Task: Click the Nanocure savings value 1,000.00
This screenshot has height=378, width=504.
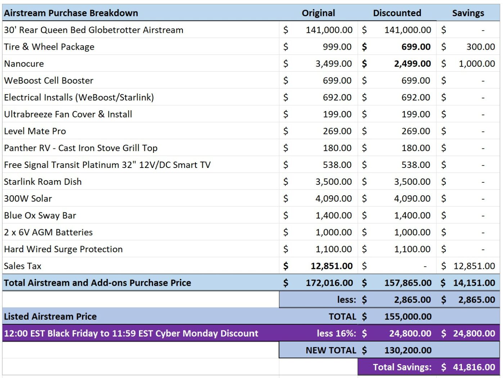Action: point(477,64)
